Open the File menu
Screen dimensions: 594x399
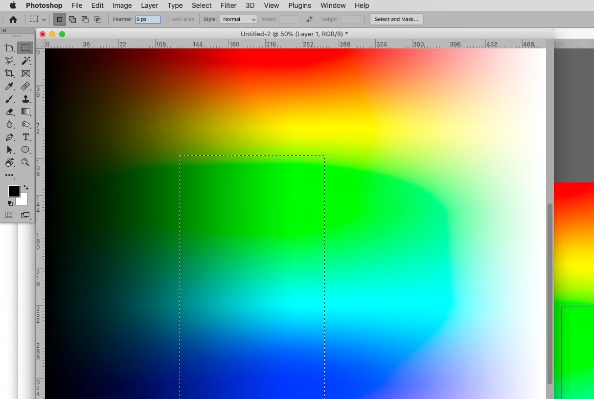coord(77,5)
